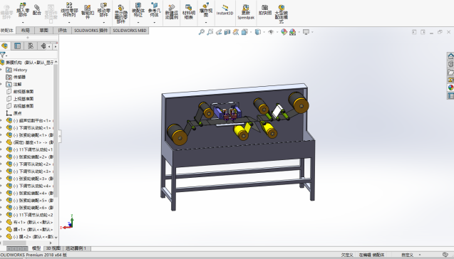This screenshot has height=259, width=454.
Task: Click the Display Style cube icon
Action: pyautogui.click(x=258, y=32)
